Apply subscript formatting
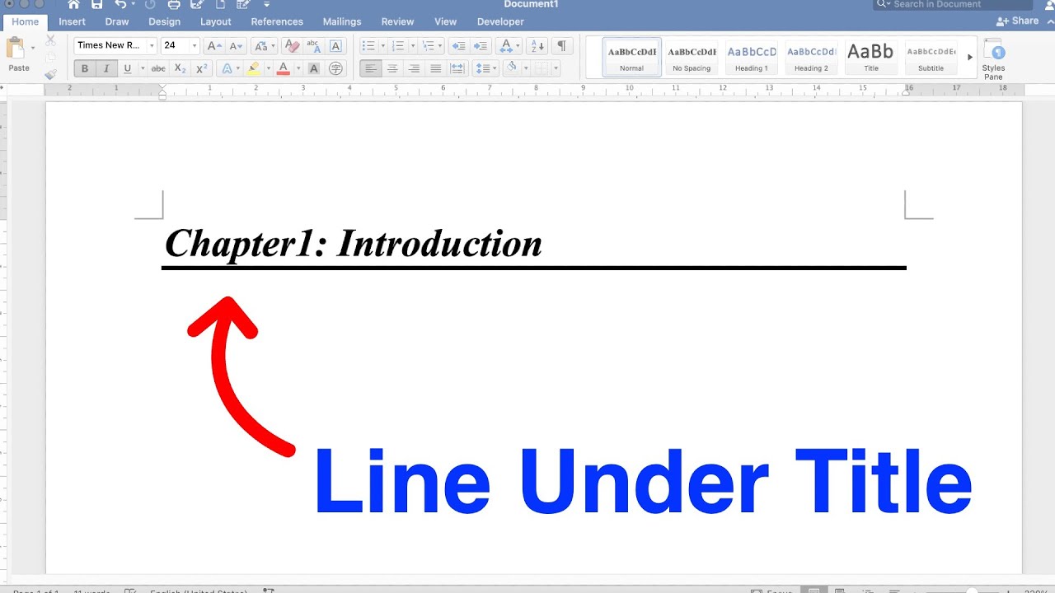The height and width of the screenshot is (593, 1055). click(x=181, y=68)
